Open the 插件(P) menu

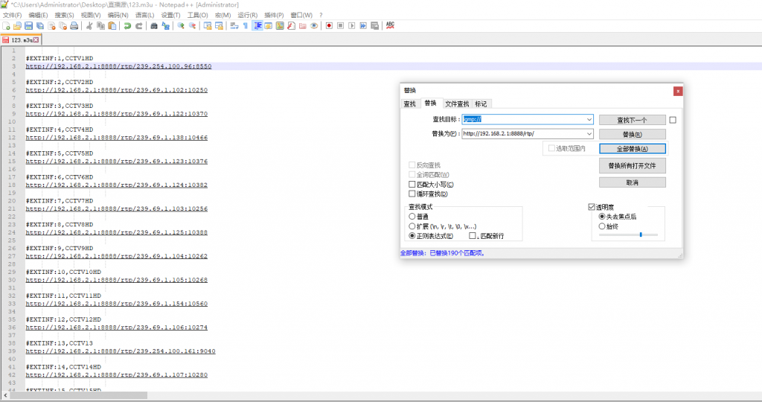tap(274, 15)
